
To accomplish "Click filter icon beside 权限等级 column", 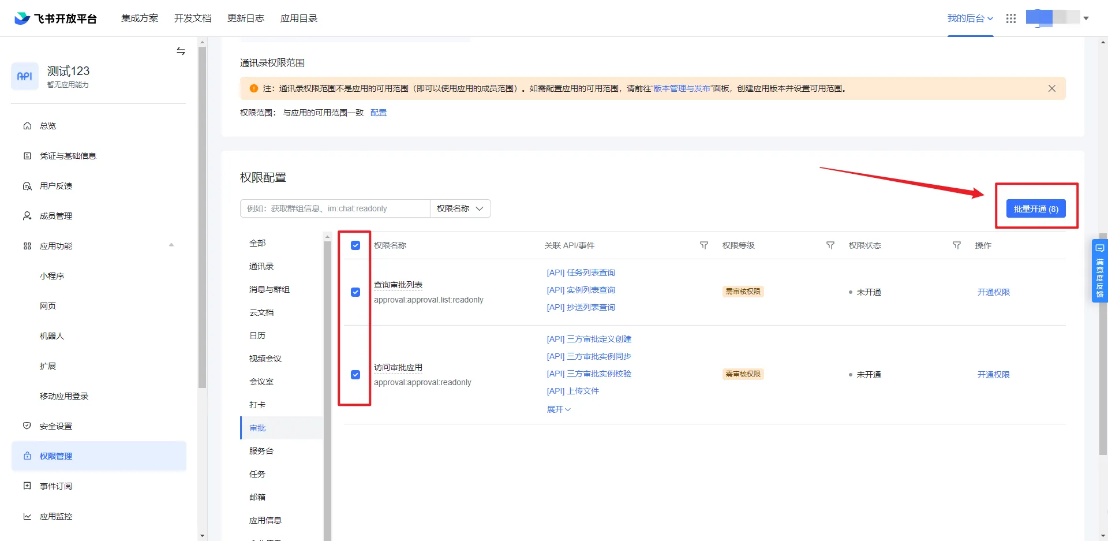I will coord(830,245).
